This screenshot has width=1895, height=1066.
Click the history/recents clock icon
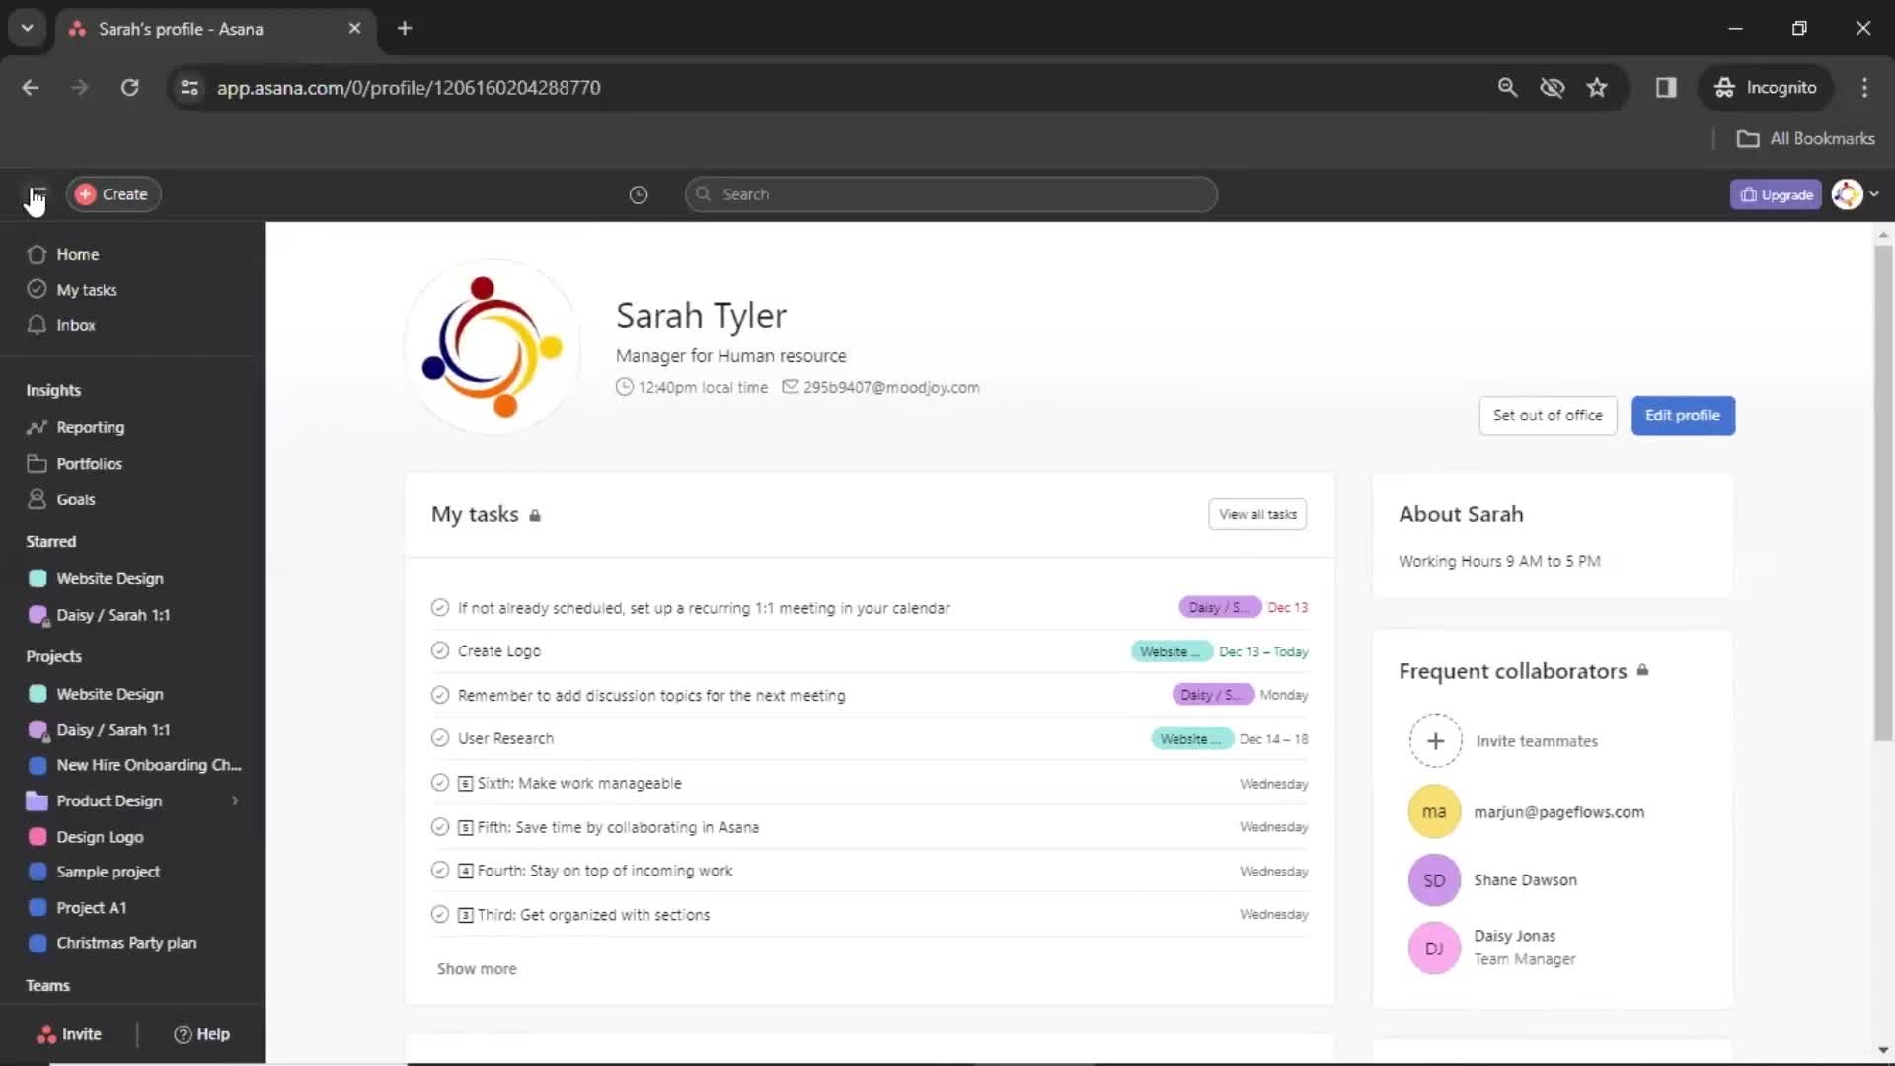click(x=638, y=192)
